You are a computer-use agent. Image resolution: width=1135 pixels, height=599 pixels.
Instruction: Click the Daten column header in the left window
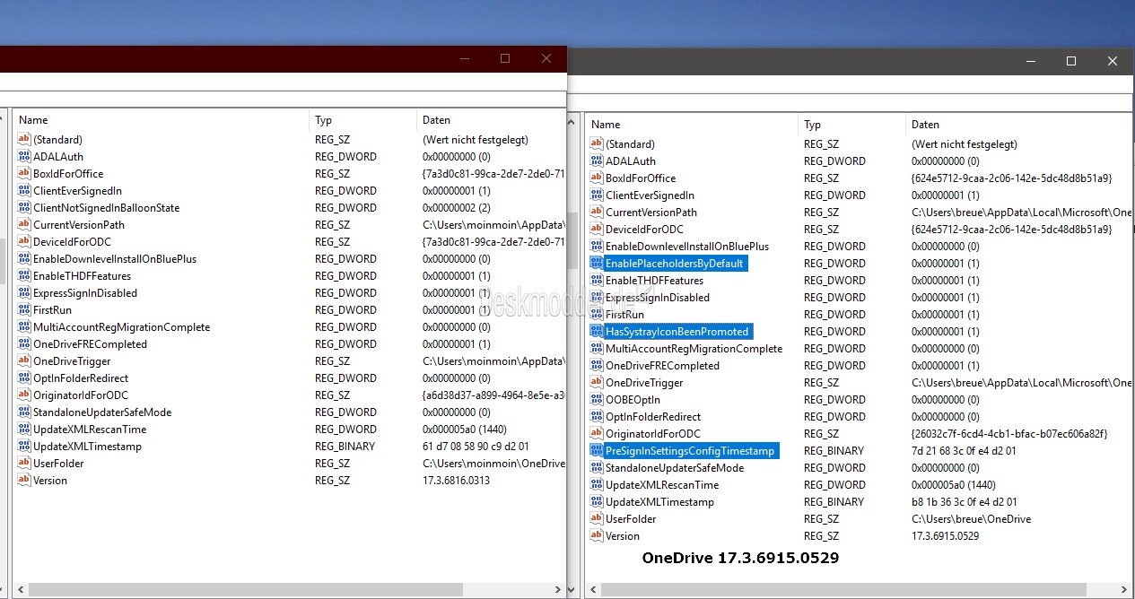pos(492,120)
